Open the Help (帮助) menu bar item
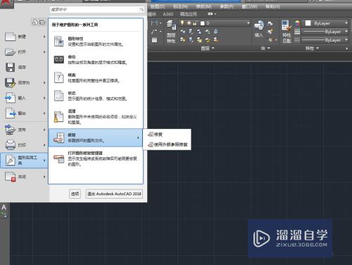Image resolution: width=352 pixels, height=265 pixels. [x=272, y=6]
